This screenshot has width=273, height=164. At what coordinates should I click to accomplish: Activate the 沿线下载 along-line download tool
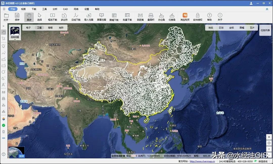point(76,17)
